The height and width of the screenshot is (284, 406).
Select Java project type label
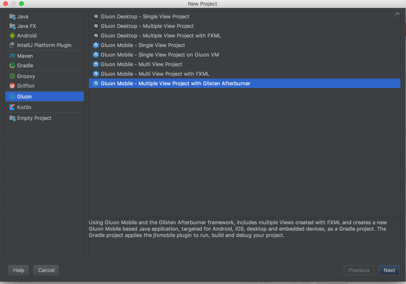pos(23,17)
